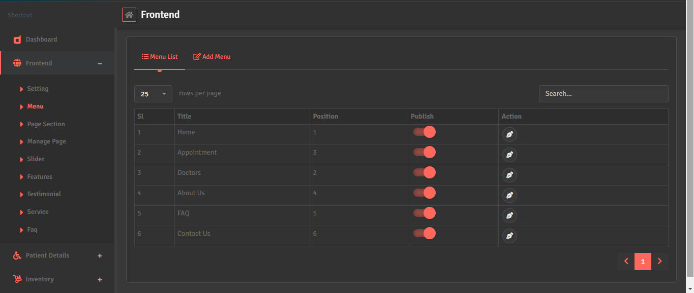Screen dimensions: 694x293
Task: Open the Dashboard icon in the sidebar
Action: 17,40
